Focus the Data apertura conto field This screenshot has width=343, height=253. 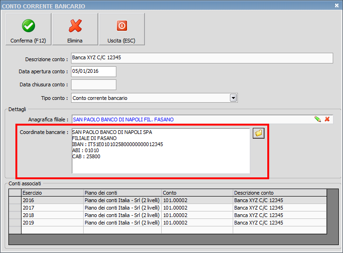[93, 72]
